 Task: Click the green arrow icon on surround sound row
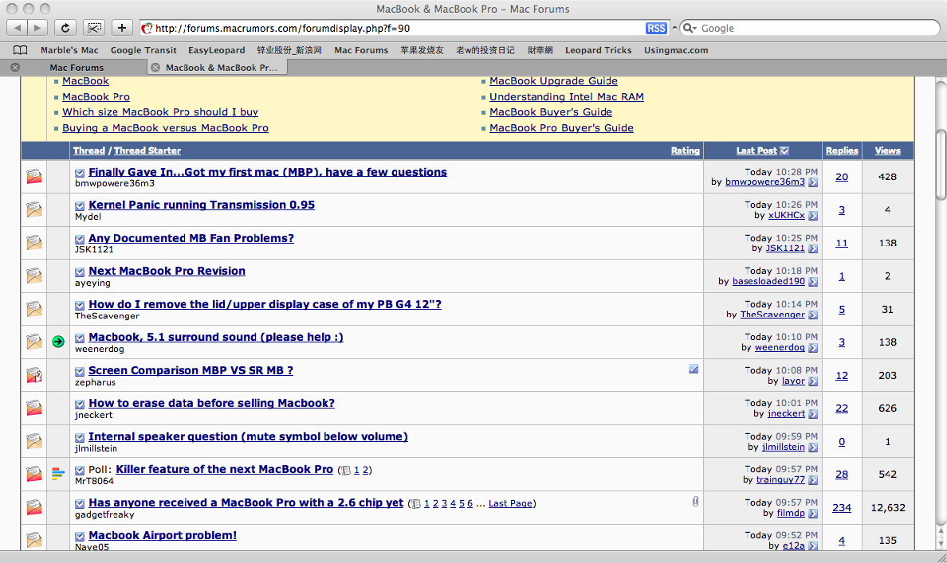tap(58, 342)
